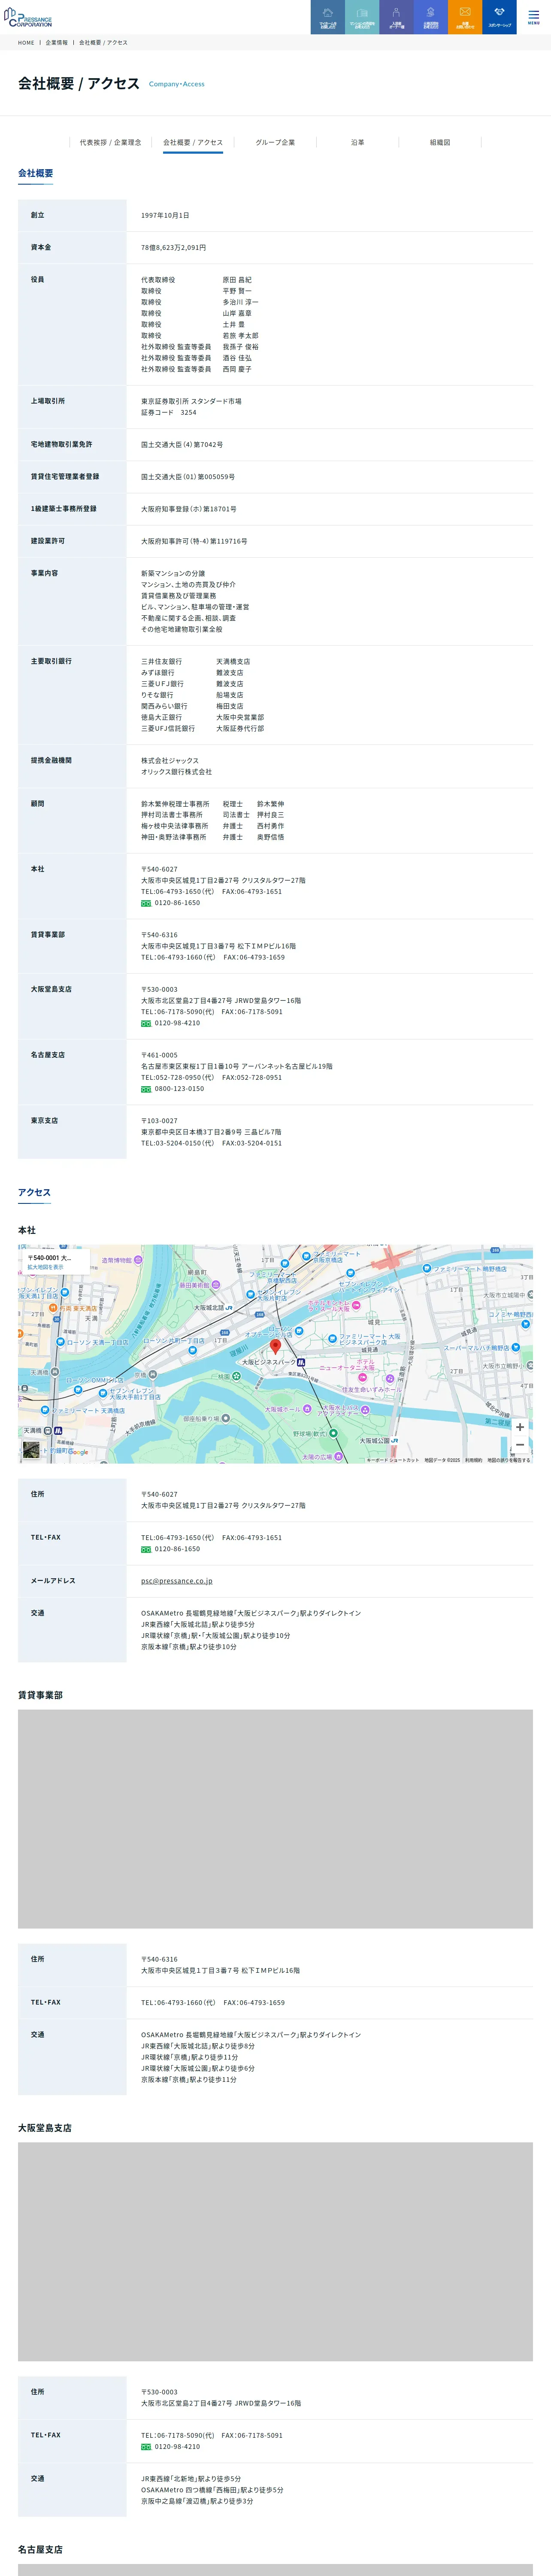Open キーボード ショートカット on the map

[x=393, y=1460]
